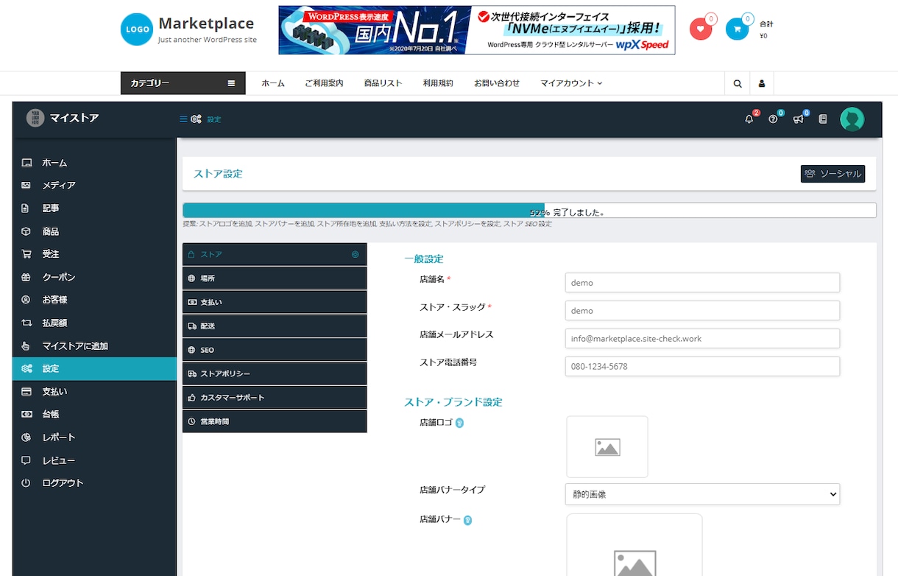Open レポート in the sidebar
The width and height of the screenshot is (898, 576).
click(x=94, y=438)
